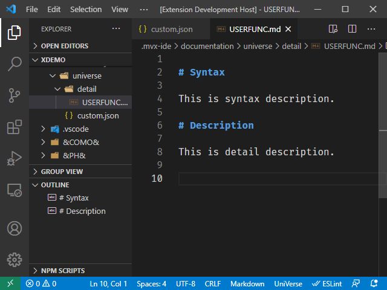Open the View menu
Viewport: 387px width, 290px height.
(120, 10)
